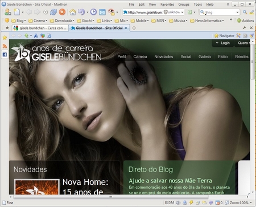This screenshot has height=207, width=256.
Task: Open a new tab with the plus button
Action: [x=134, y=28]
